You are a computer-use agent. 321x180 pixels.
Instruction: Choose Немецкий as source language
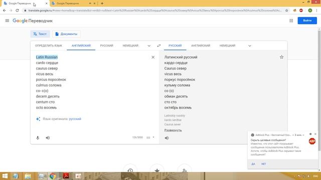[x=130, y=45]
